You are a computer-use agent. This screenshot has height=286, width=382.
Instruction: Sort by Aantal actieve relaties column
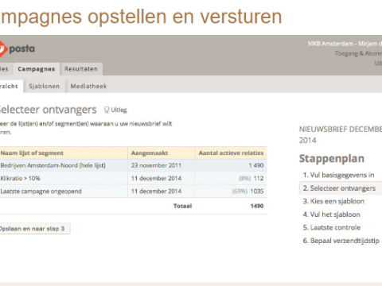tap(231, 153)
